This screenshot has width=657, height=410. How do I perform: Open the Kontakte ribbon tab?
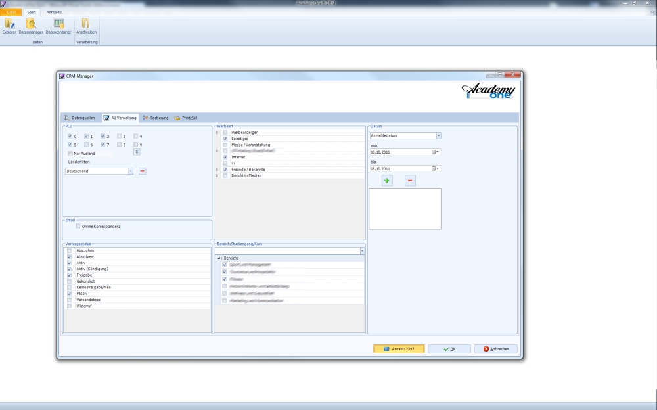(x=54, y=12)
